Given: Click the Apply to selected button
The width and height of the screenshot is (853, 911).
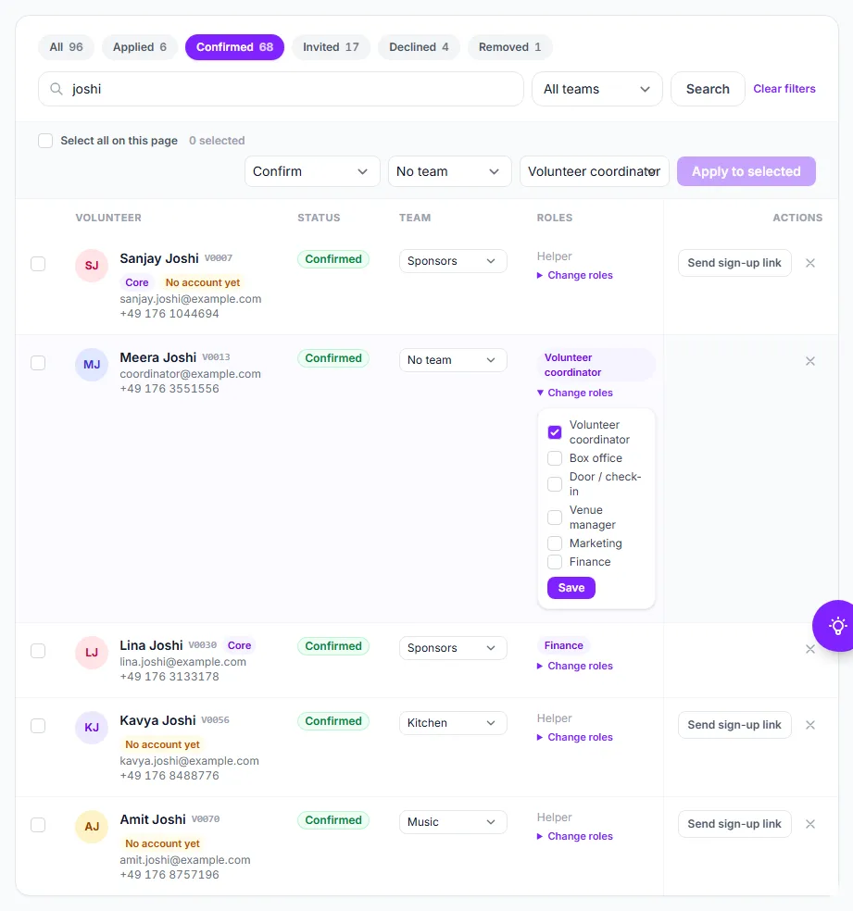Looking at the screenshot, I should (746, 171).
